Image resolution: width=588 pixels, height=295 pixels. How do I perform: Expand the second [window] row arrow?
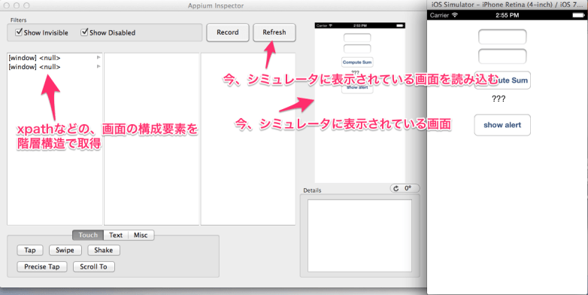[x=99, y=66]
